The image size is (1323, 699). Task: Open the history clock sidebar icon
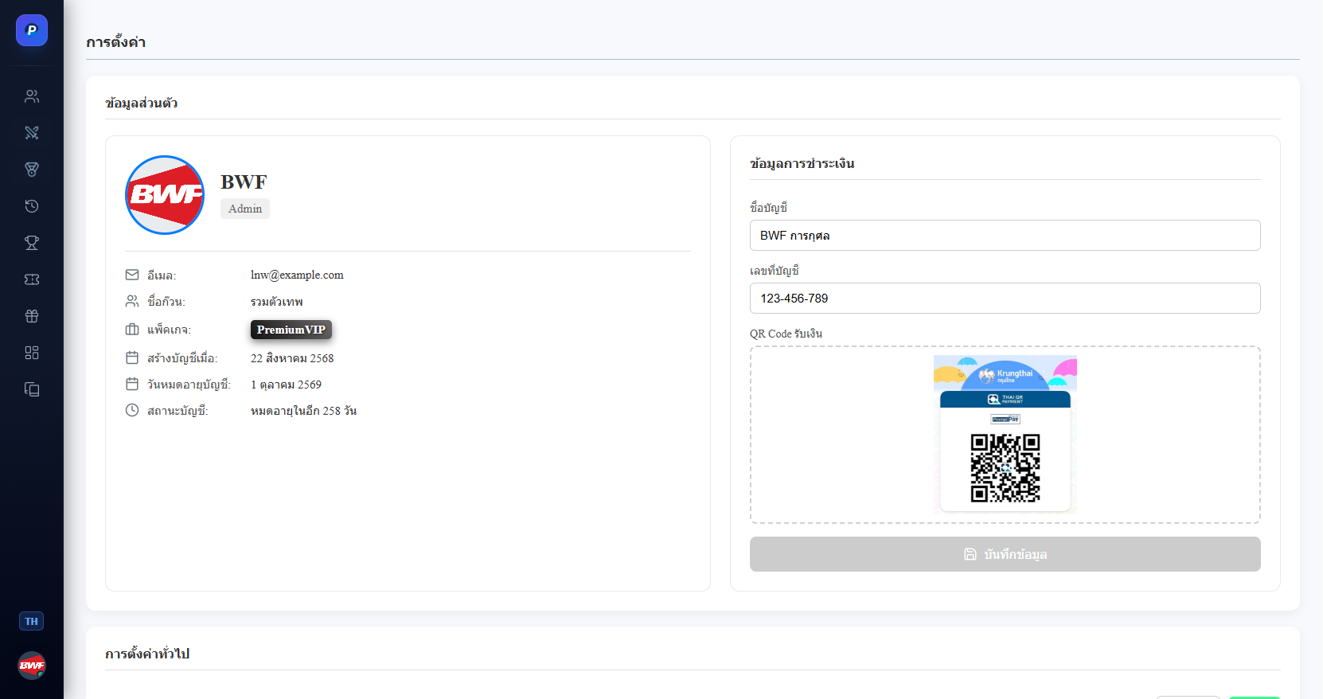(32, 206)
